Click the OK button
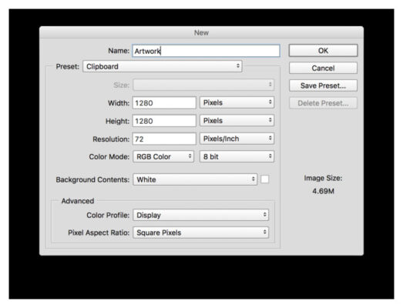Screen dimensions: 403x308 [x=323, y=51]
